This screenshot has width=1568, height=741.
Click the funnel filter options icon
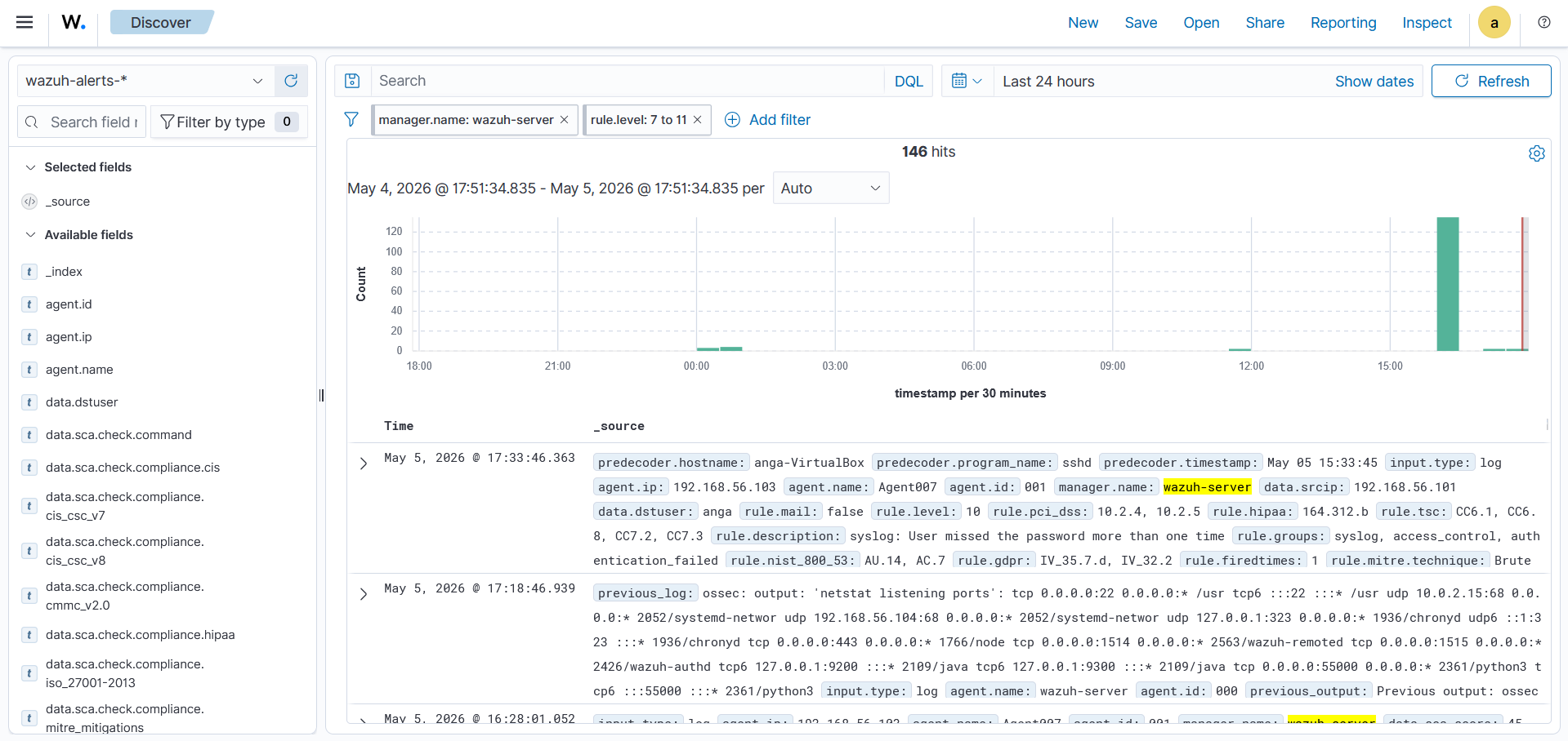[x=351, y=120]
